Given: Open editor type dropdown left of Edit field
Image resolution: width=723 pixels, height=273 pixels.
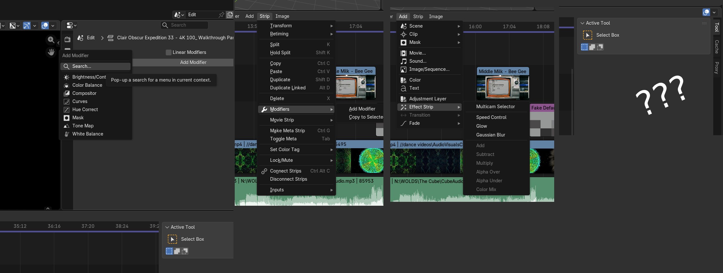Looking at the screenshot, I should [179, 15].
